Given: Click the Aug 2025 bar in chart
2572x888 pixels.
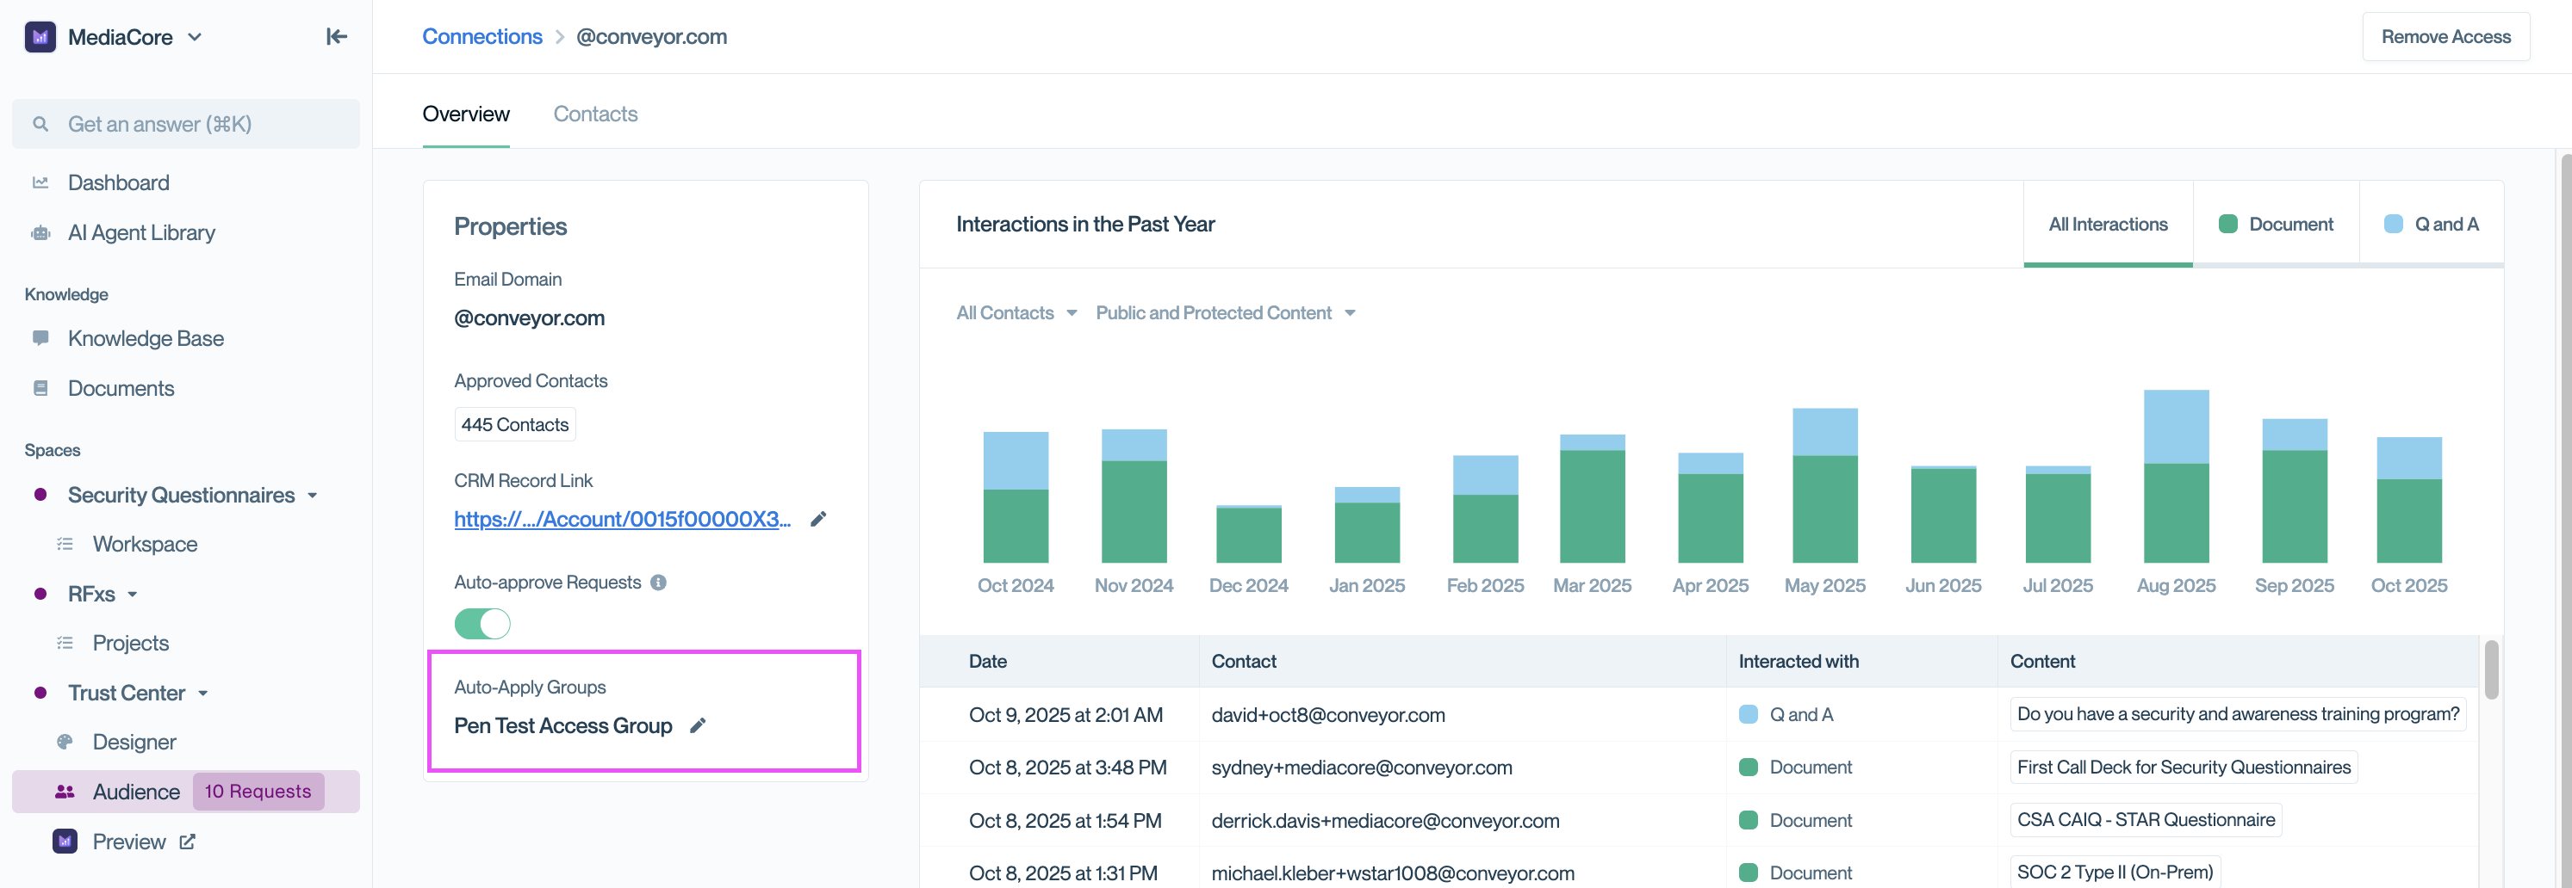Looking at the screenshot, I should point(2177,476).
